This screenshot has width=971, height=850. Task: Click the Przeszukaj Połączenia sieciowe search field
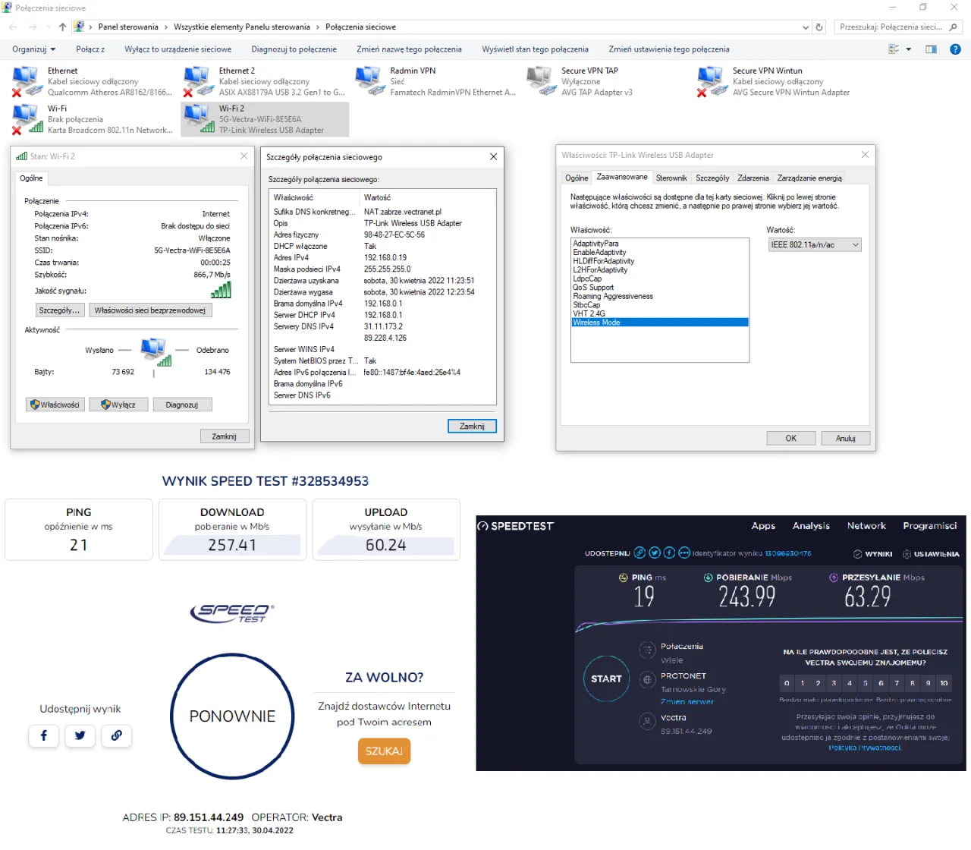(891, 27)
